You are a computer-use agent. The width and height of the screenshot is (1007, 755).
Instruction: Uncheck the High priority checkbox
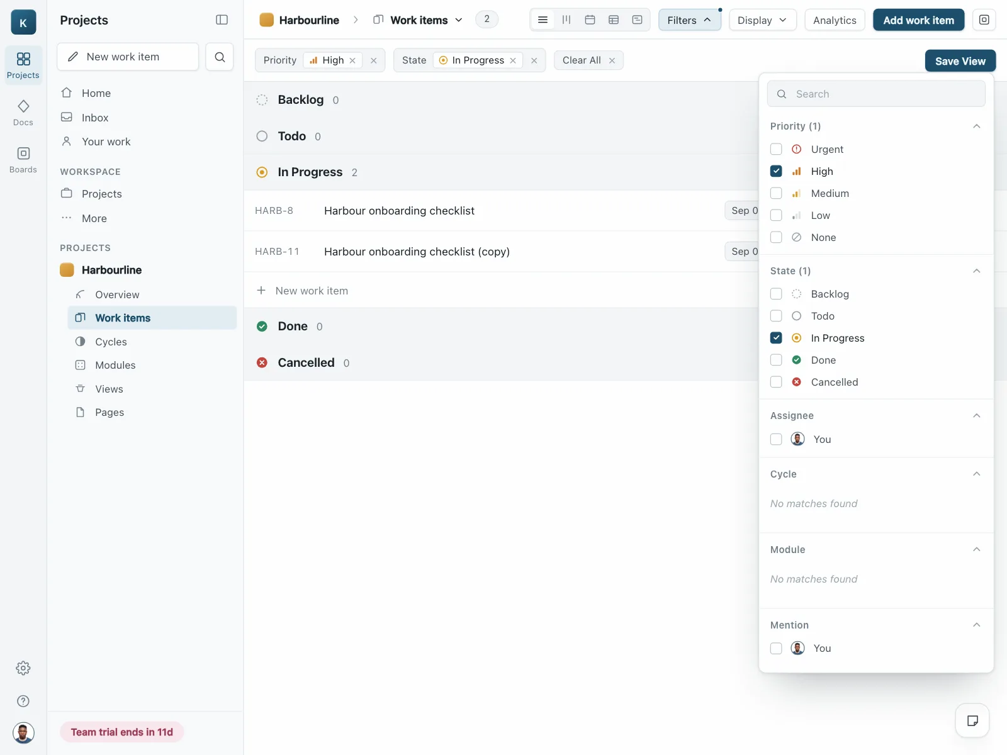tap(776, 171)
